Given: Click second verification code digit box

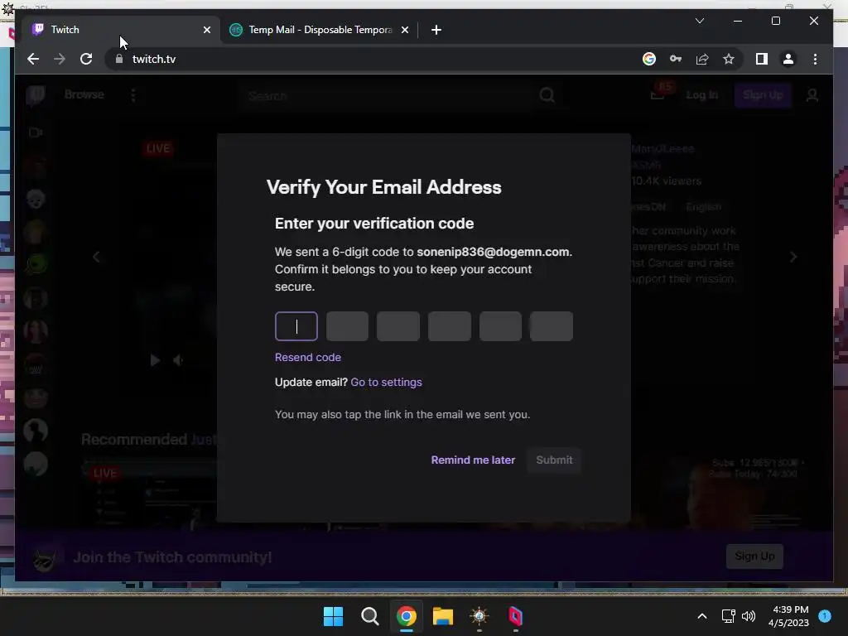Looking at the screenshot, I should click(347, 326).
